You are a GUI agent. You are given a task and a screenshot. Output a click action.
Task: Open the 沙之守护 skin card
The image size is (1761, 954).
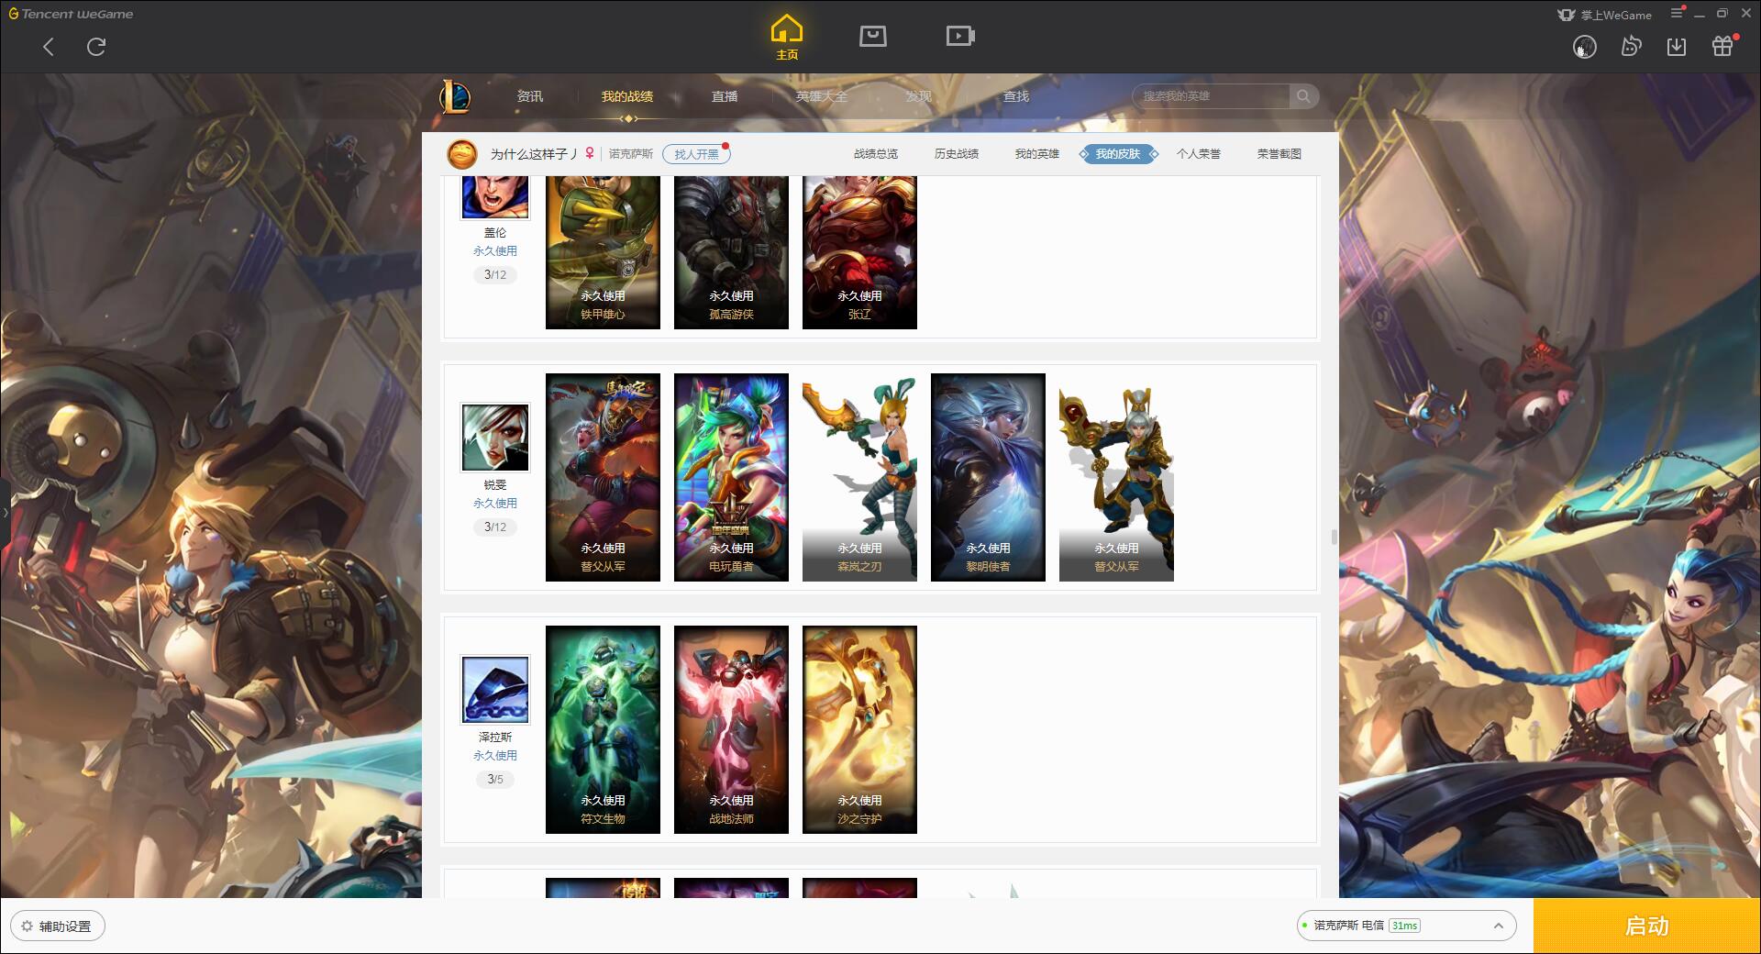click(859, 729)
